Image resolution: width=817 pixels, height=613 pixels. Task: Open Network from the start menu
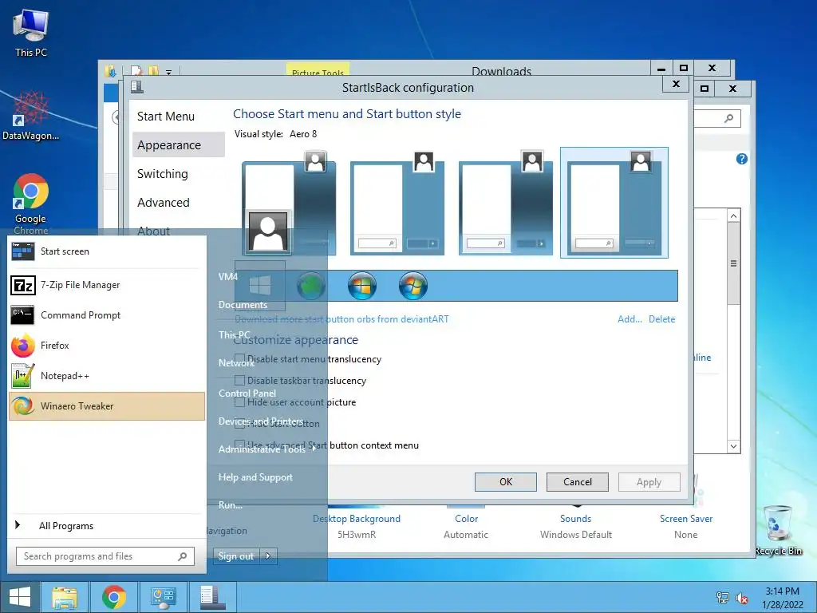[x=236, y=363]
